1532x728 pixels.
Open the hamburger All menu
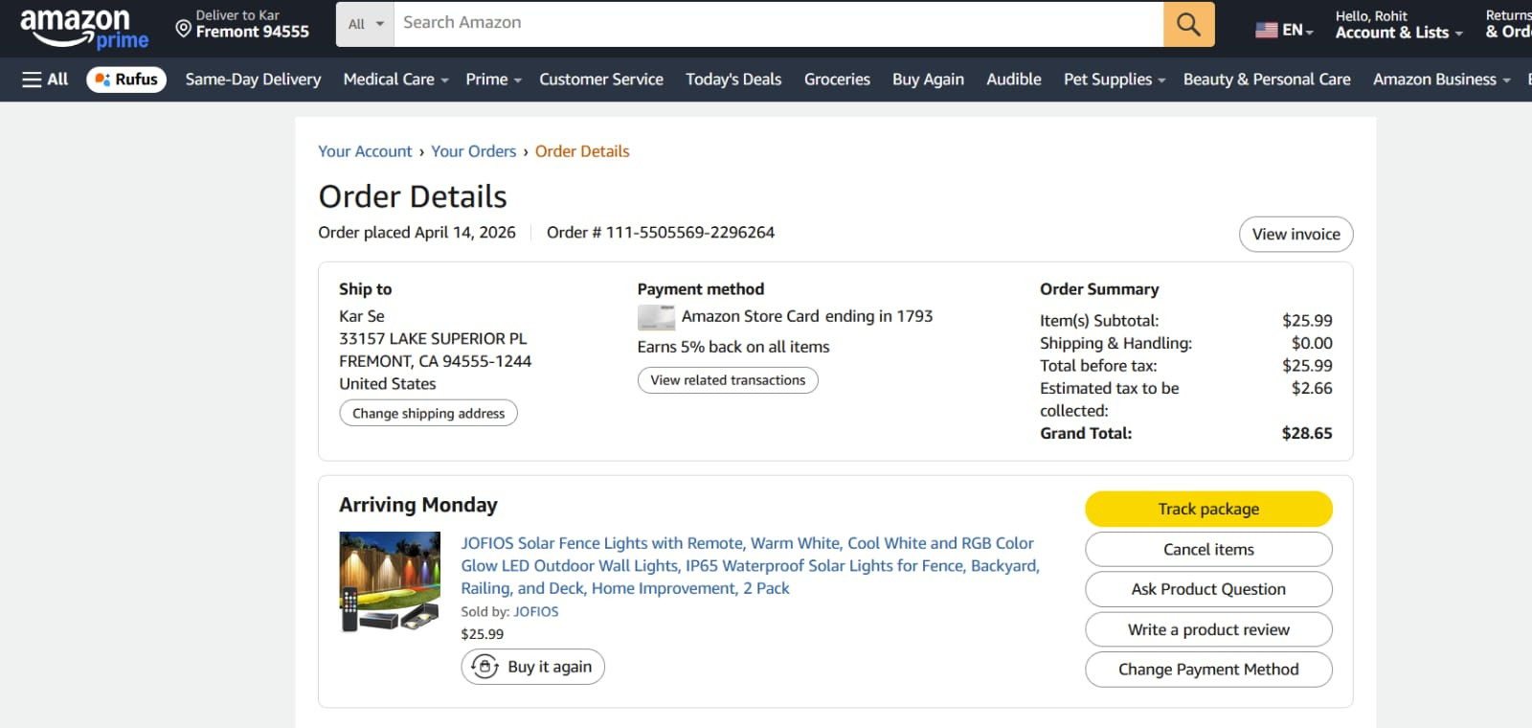click(45, 80)
